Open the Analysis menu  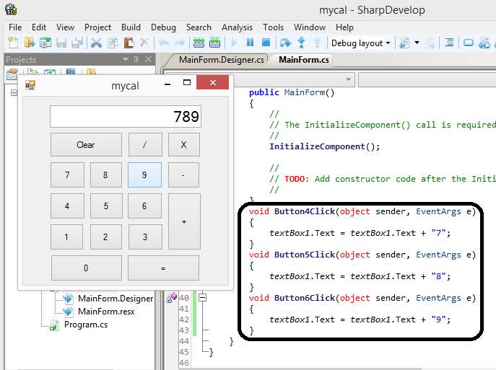(238, 27)
